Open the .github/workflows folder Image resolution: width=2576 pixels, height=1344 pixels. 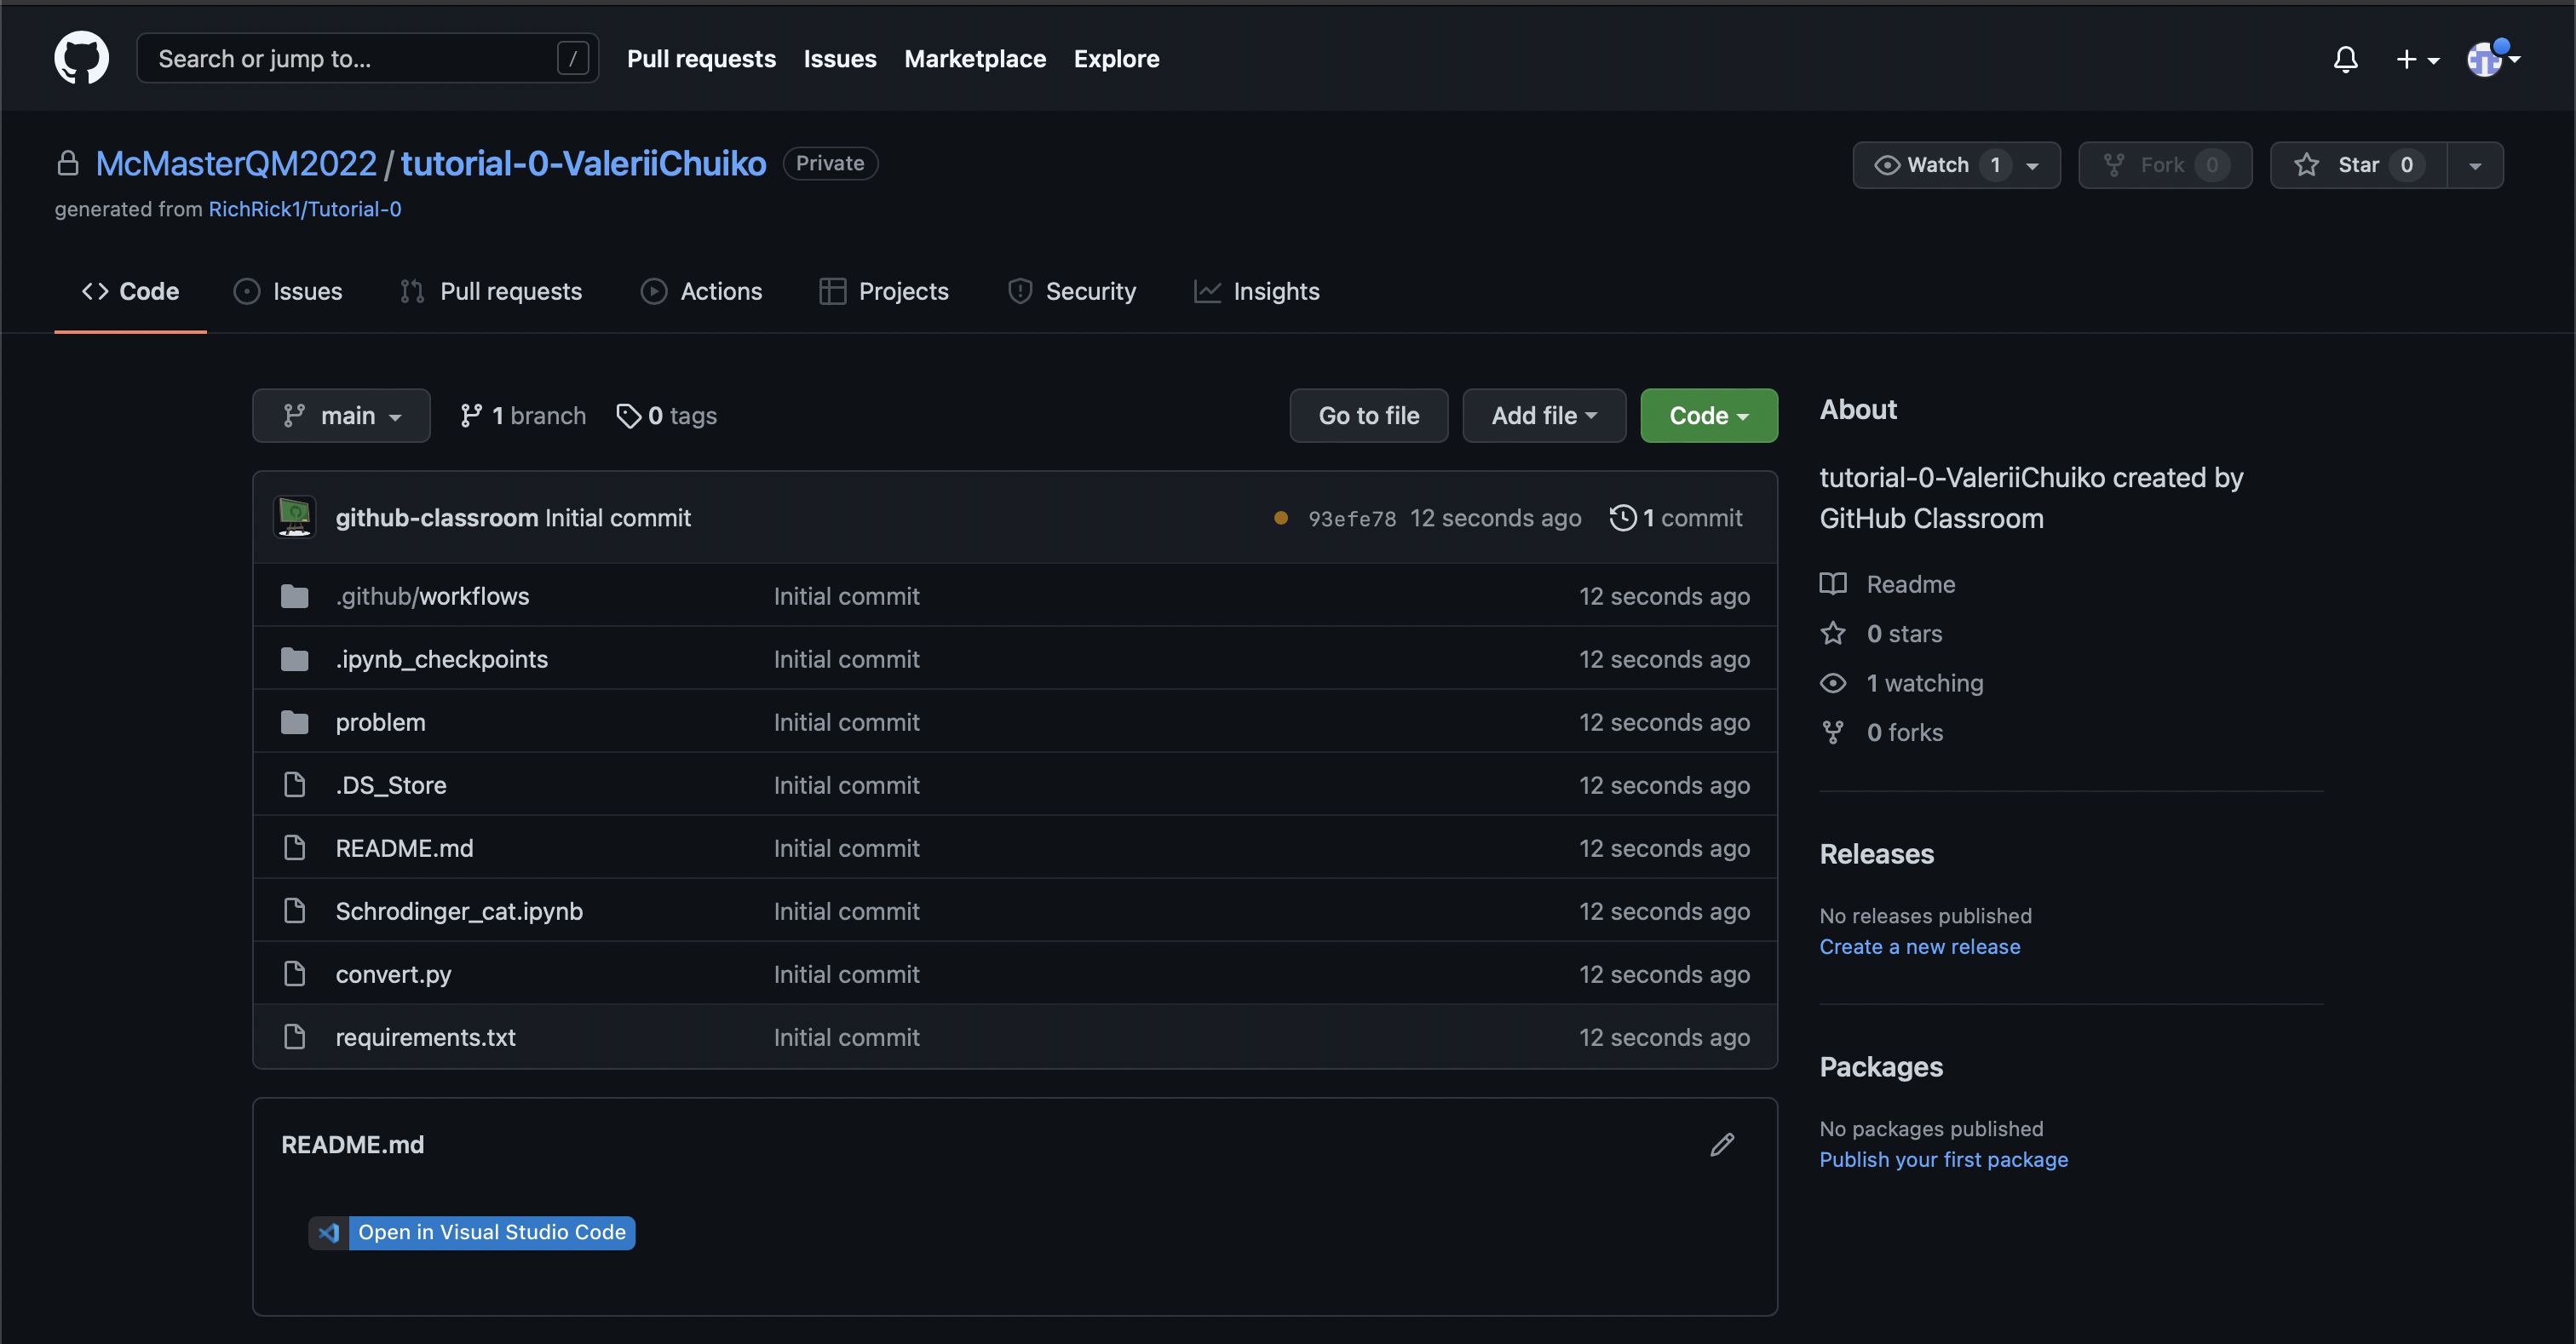(x=432, y=596)
